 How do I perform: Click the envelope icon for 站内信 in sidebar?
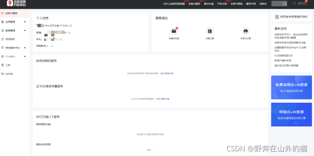[3, 74]
